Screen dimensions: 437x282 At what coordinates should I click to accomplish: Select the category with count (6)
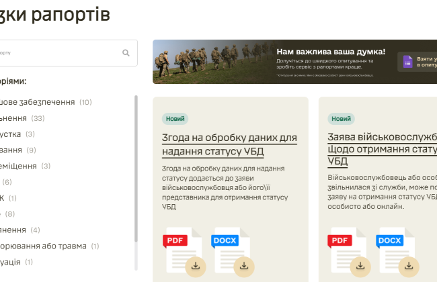point(6,182)
